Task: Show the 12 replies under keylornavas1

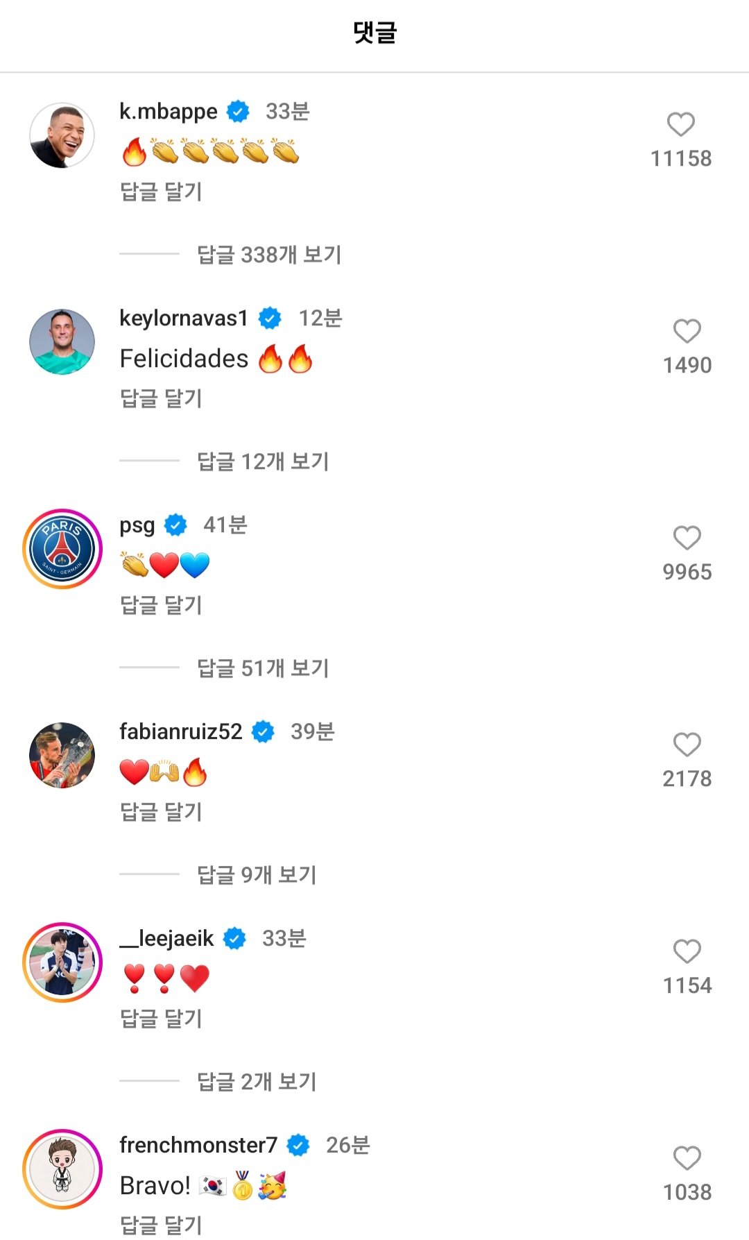Action: 263,461
